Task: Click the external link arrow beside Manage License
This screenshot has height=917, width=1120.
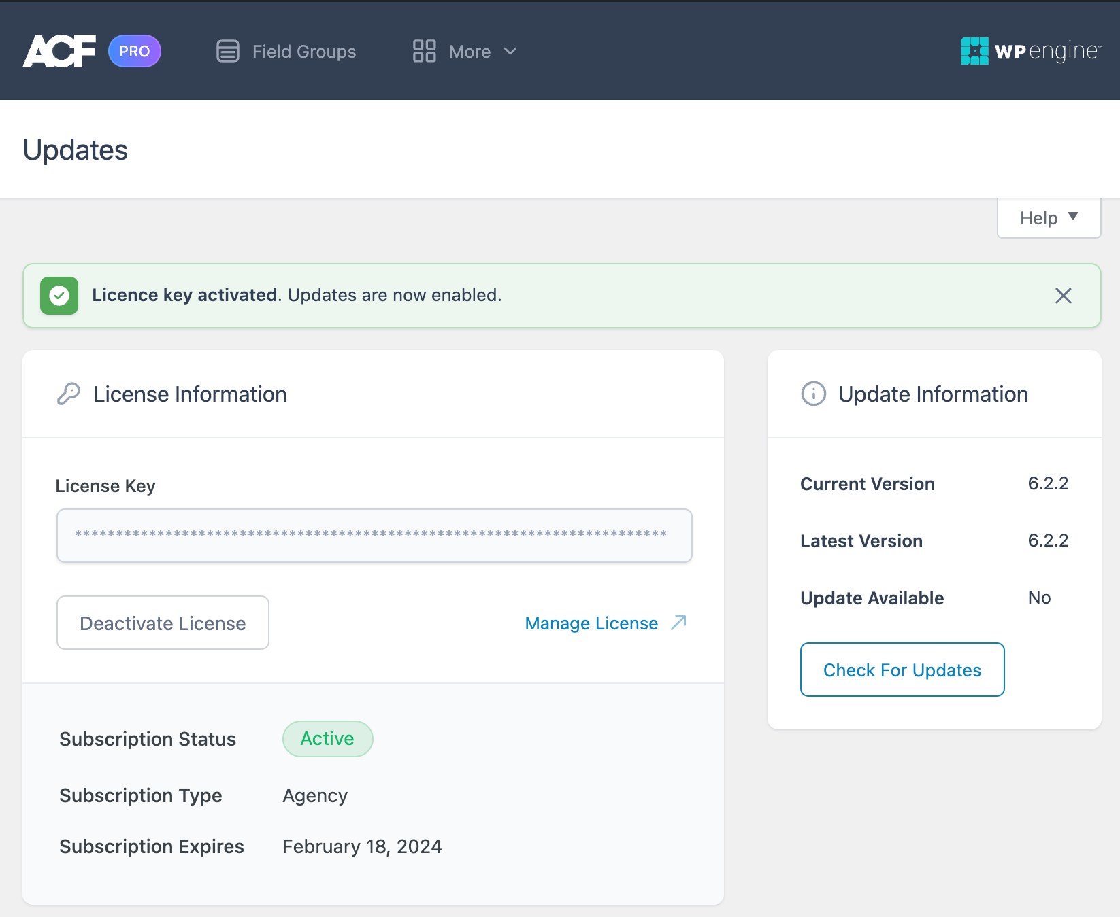Action: pyautogui.click(x=678, y=623)
